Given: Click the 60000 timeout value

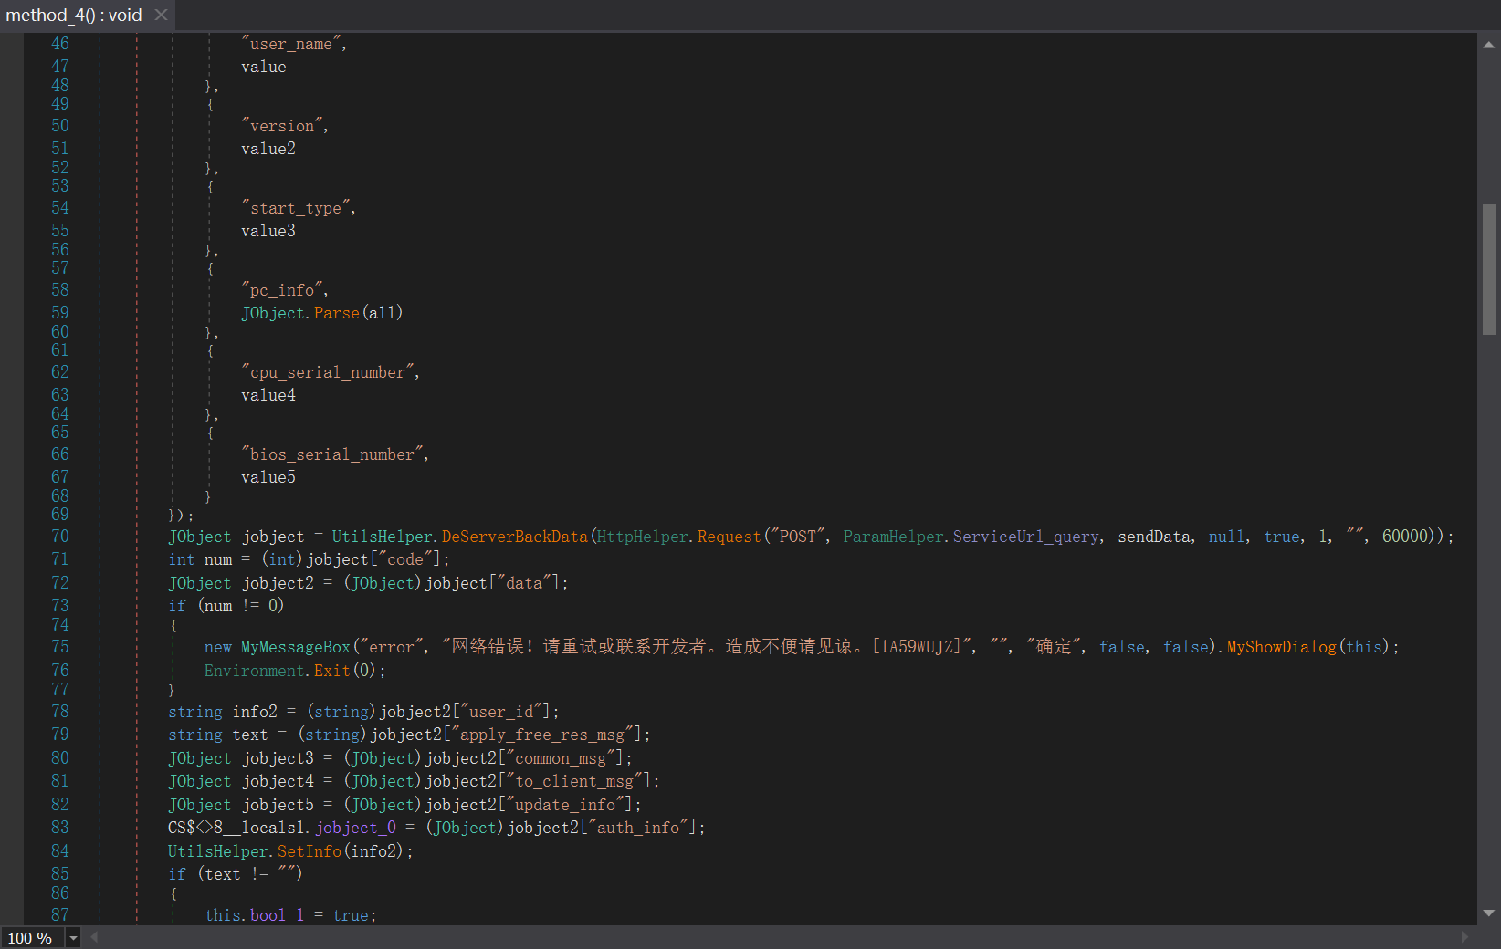Looking at the screenshot, I should (x=1404, y=537).
